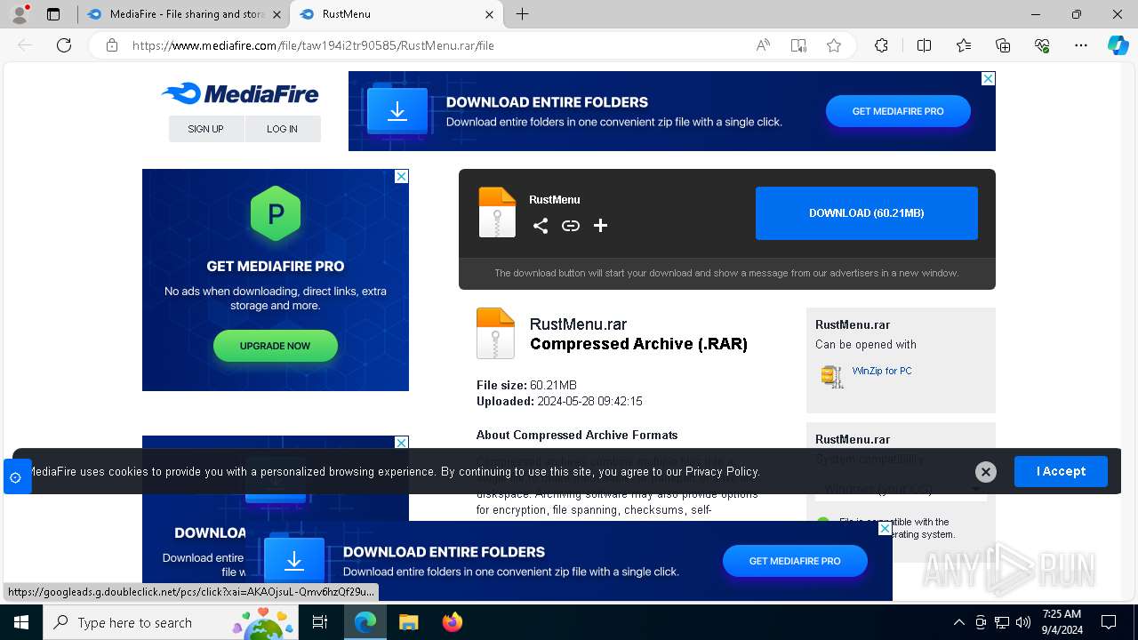Image resolution: width=1138 pixels, height=640 pixels.
Task: Click GET MEDIAFIRE PRO in bottom banner
Action: click(795, 561)
